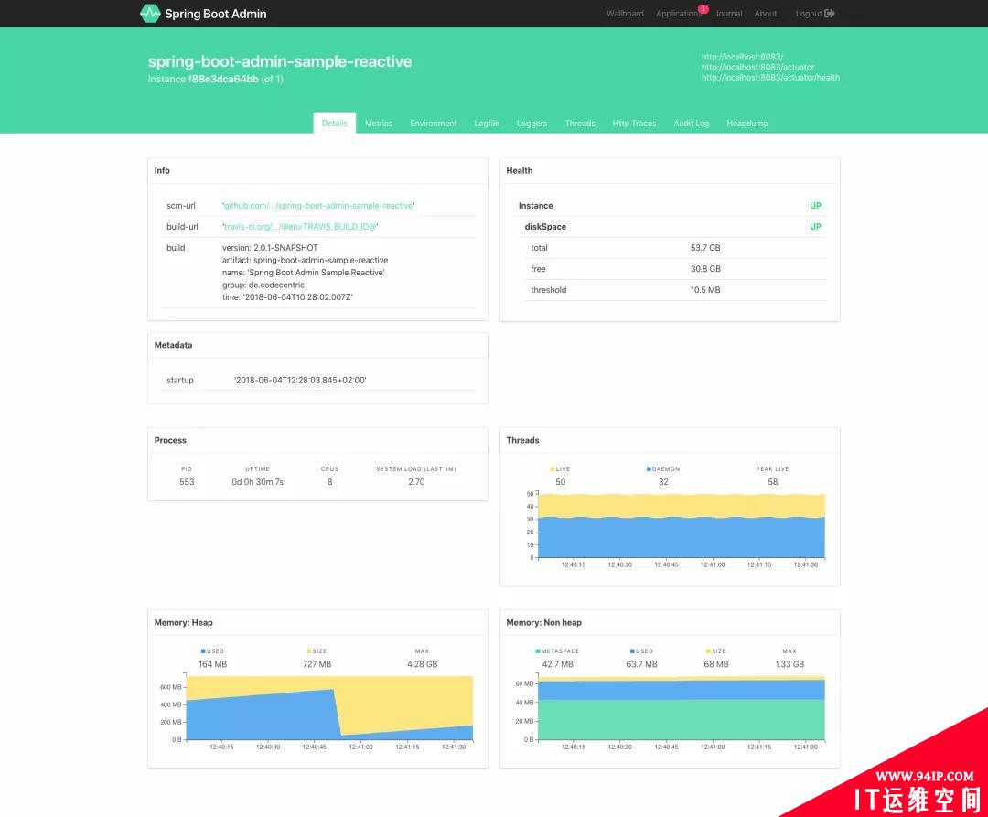Click the Metaspace value 42.7 MB
The width and height of the screenshot is (988, 817).
click(558, 664)
